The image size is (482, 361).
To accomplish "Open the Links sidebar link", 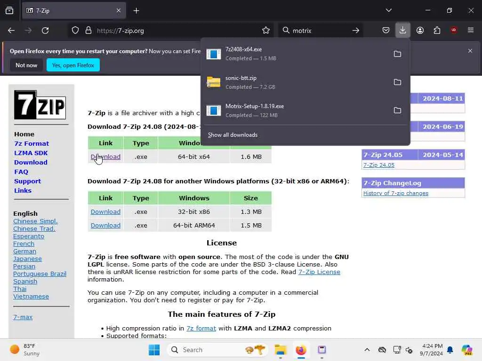I will [x=23, y=191].
